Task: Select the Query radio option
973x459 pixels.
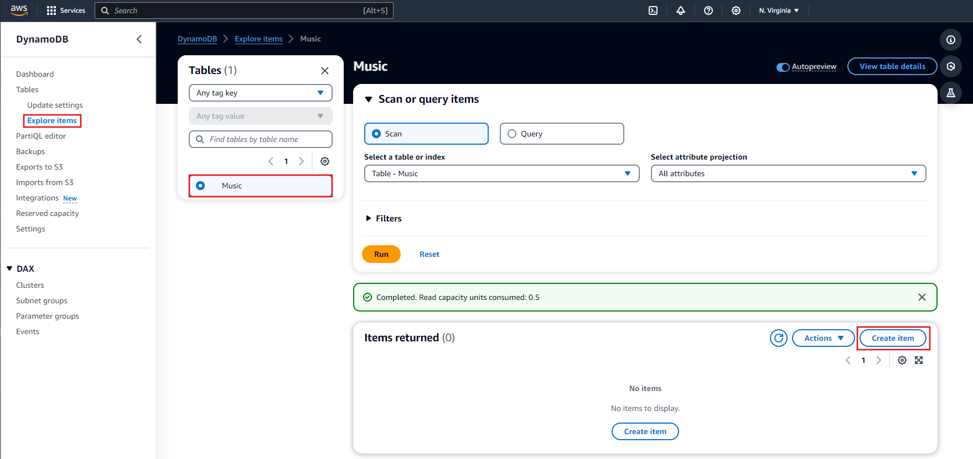Action: 512,134
